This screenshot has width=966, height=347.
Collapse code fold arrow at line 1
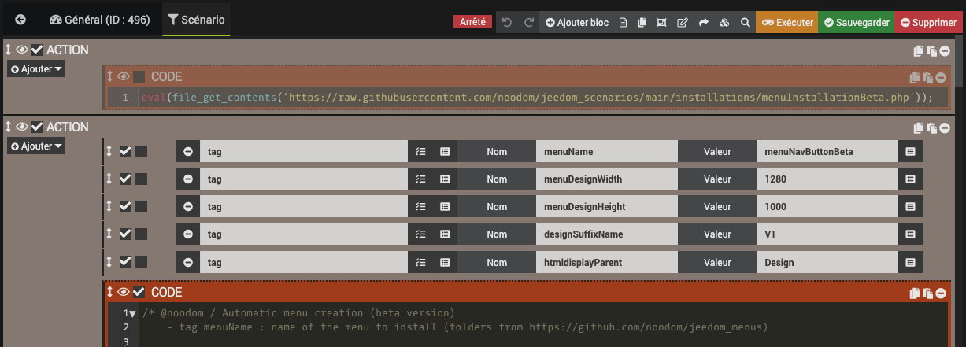132,313
